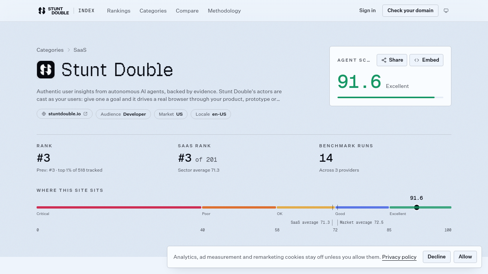This screenshot has width=488, height=274.
Task: Click 'Market average 72.5' label
Action: (x=361, y=223)
